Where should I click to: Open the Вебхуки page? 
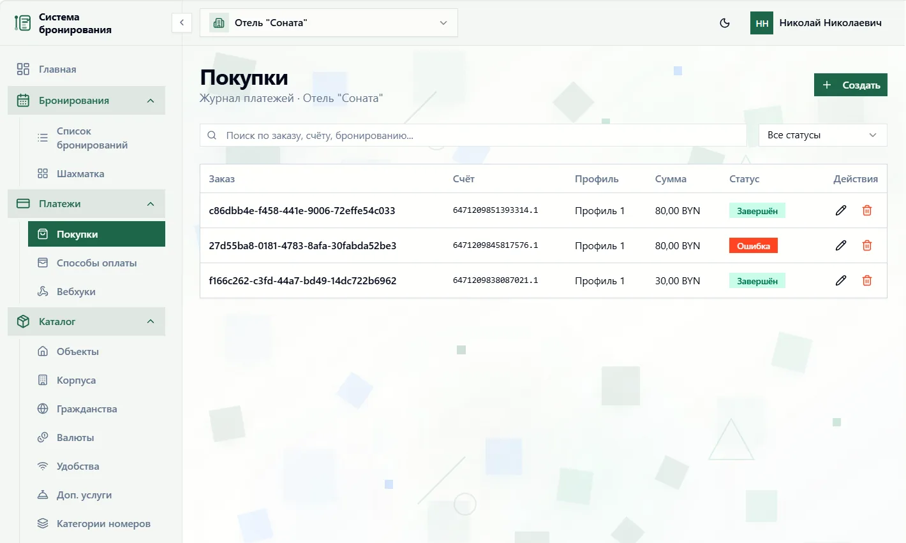[96, 292]
